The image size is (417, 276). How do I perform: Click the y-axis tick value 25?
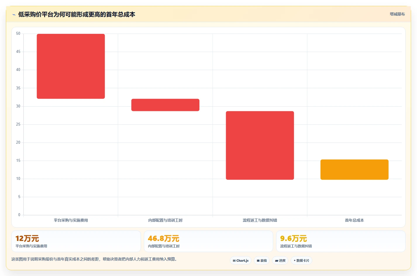coord(18,124)
